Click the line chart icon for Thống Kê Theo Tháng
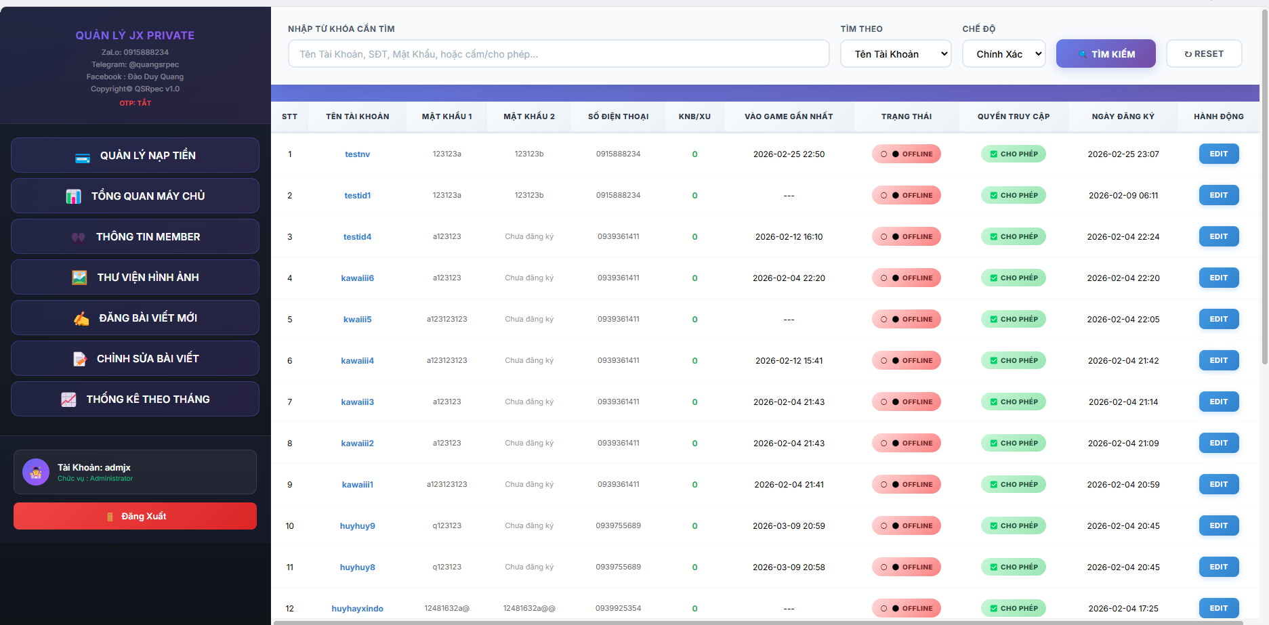 [x=68, y=400]
